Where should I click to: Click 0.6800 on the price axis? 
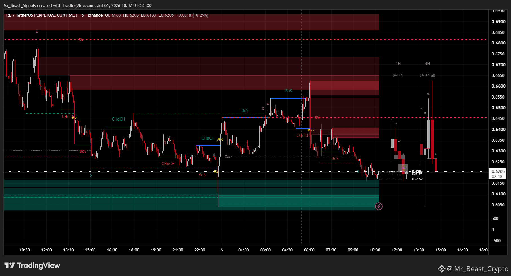pos(498,43)
